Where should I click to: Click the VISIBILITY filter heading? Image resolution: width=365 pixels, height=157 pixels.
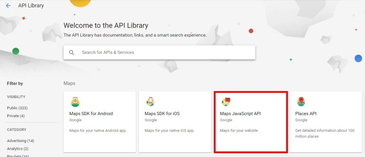[16, 97]
